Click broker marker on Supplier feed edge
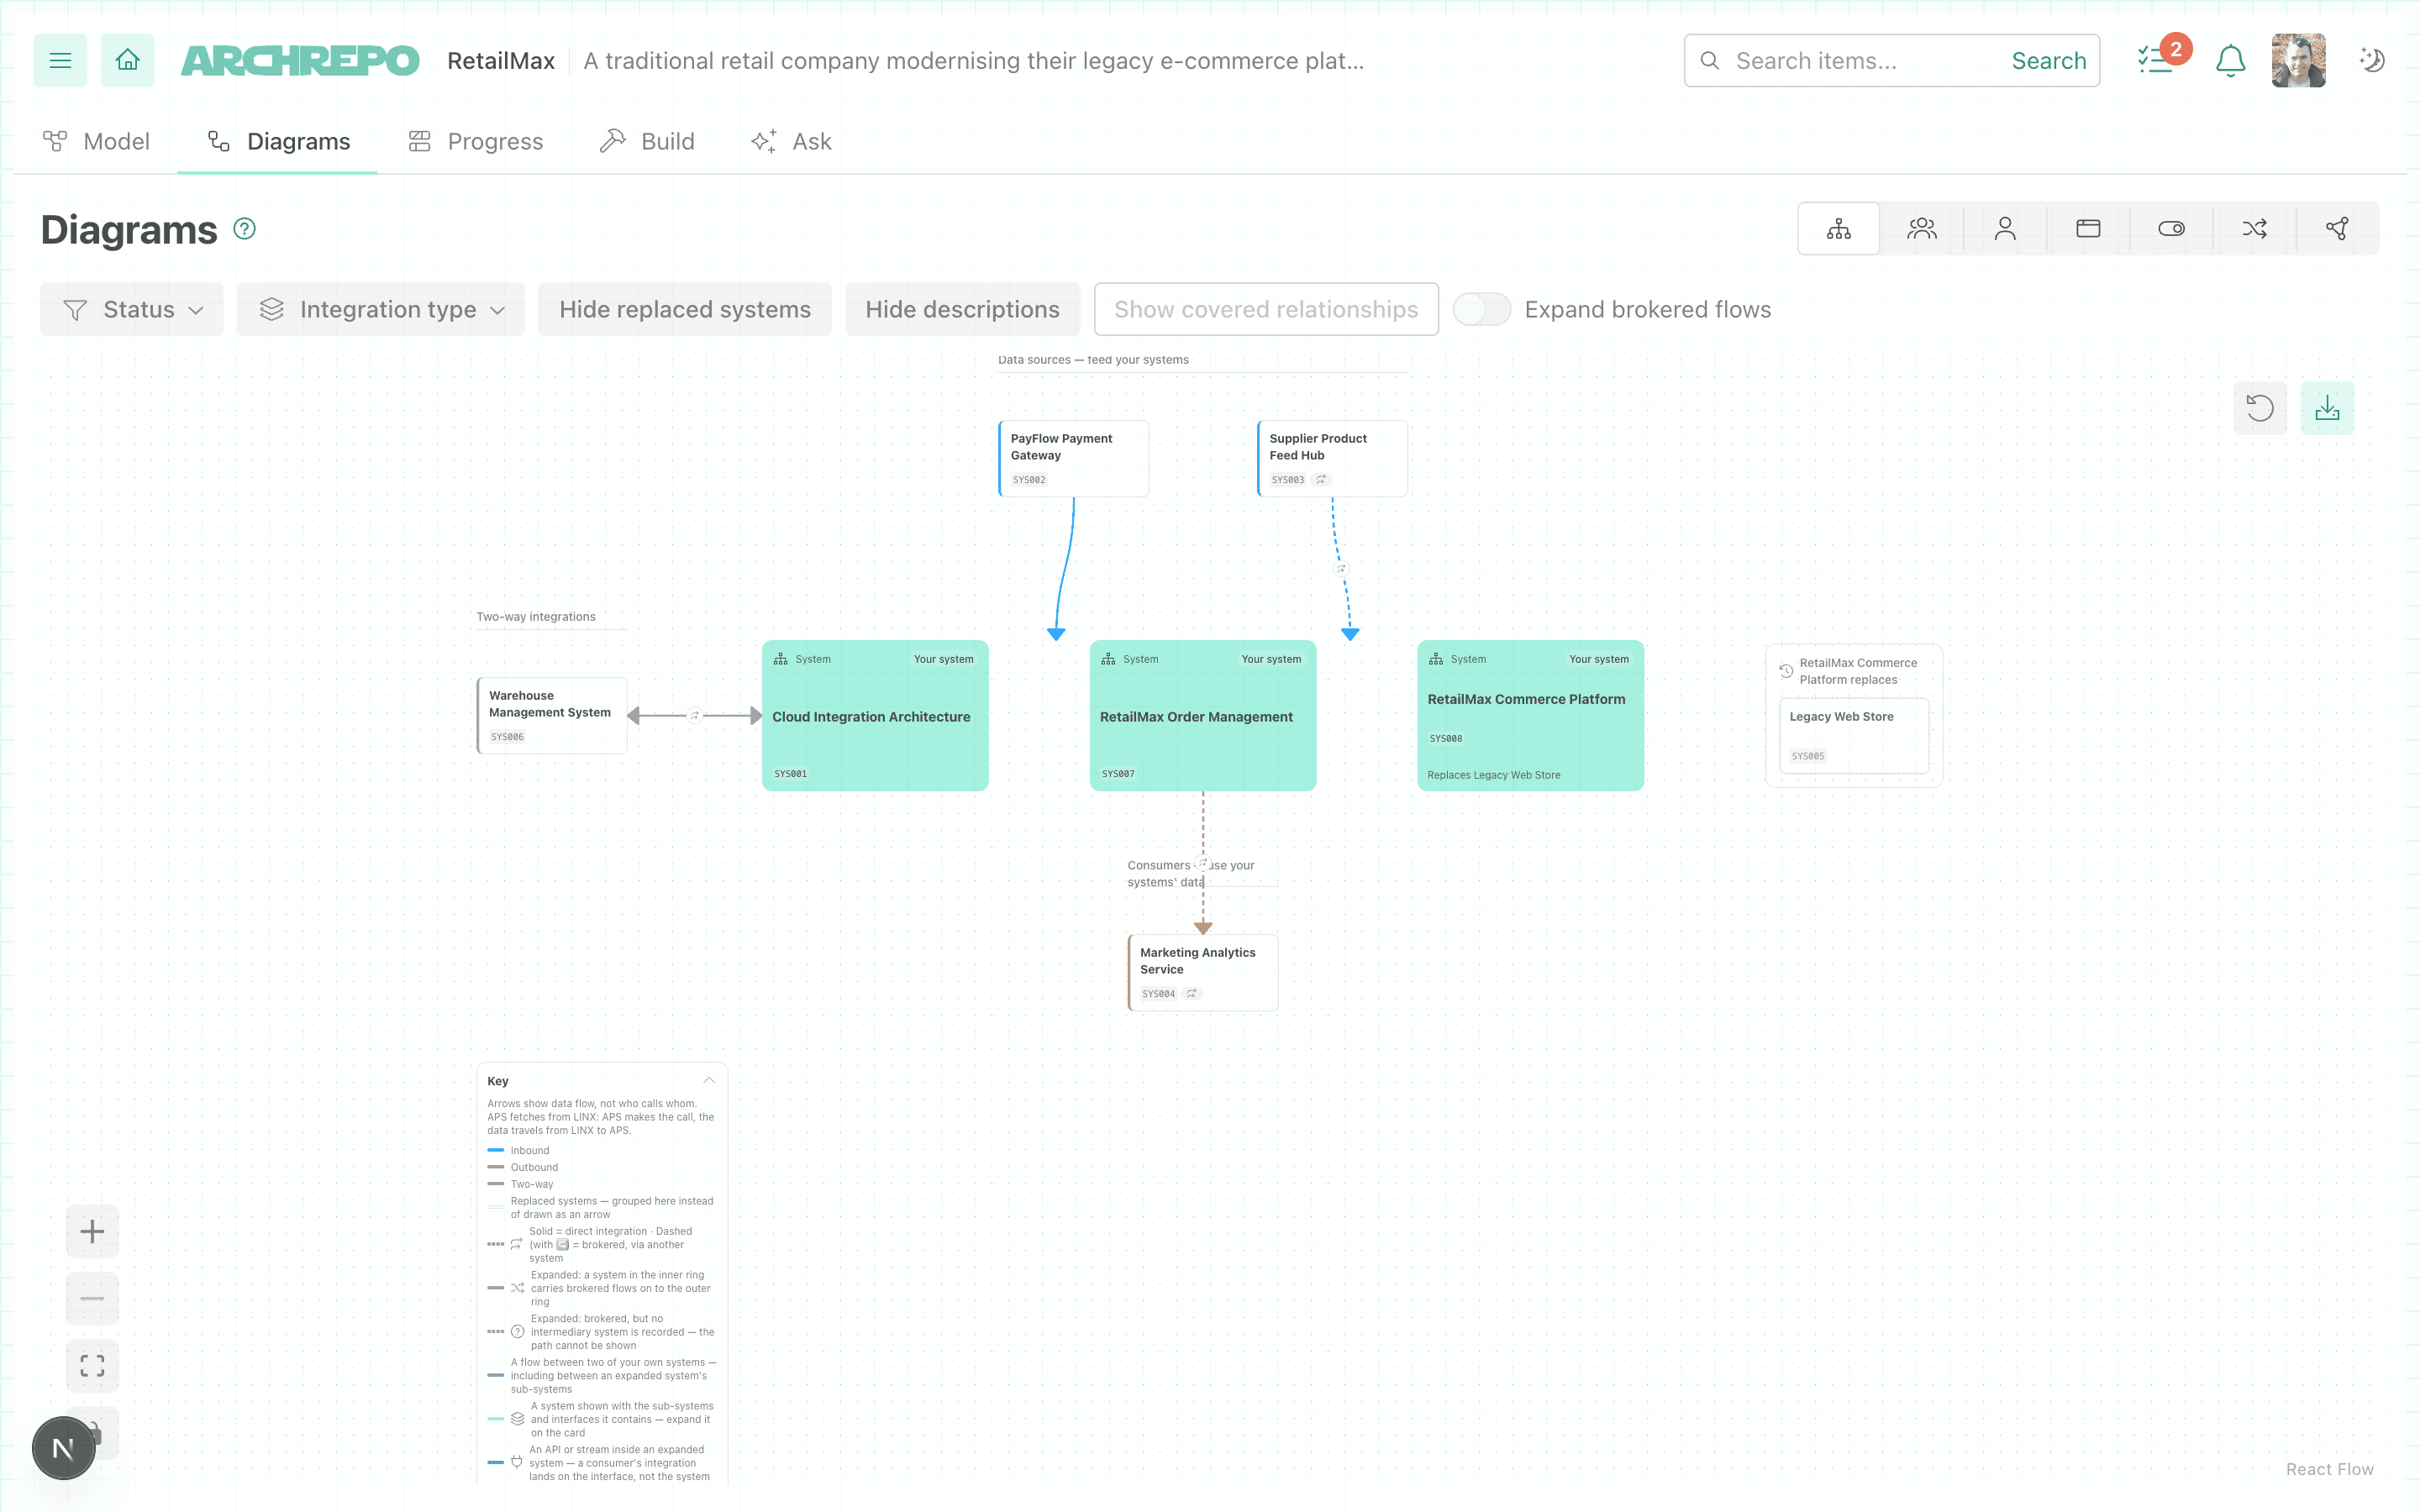The height and width of the screenshot is (1512, 2420). click(1342, 569)
